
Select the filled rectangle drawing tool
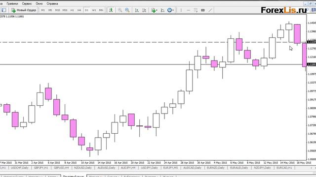(x=203, y=10)
